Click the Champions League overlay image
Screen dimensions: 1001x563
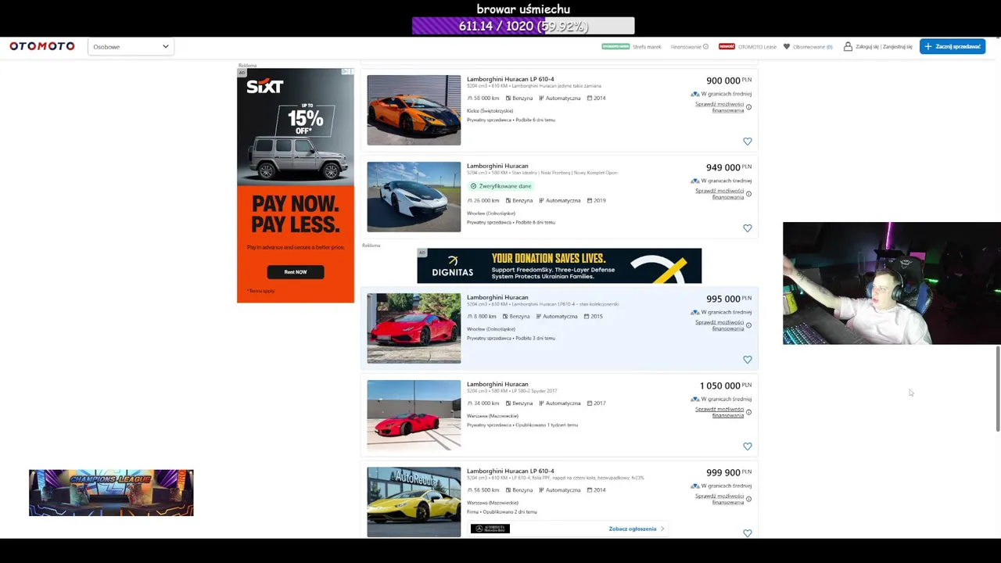pyautogui.click(x=111, y=493)
